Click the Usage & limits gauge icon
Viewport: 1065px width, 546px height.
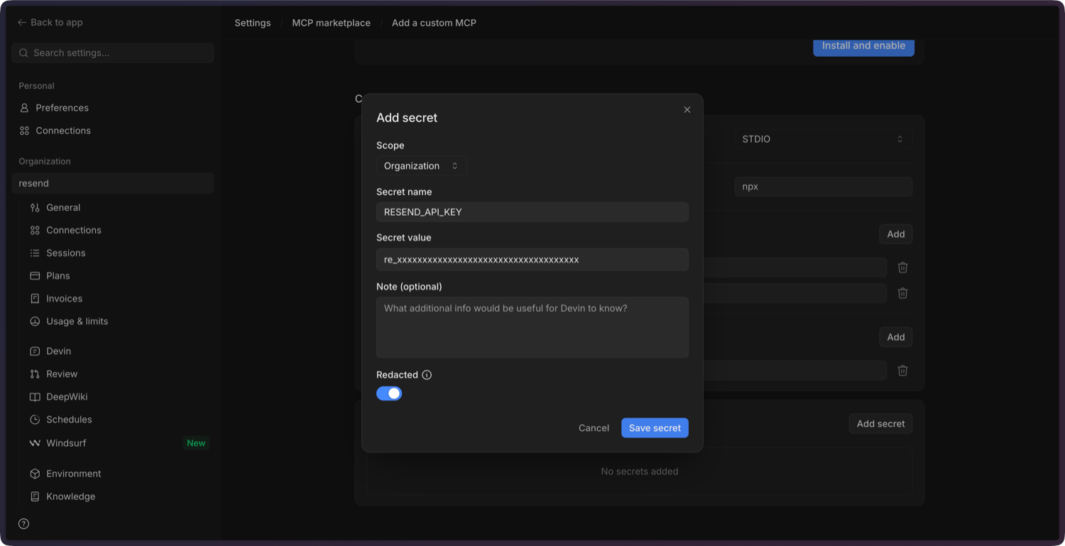click(35, 322)
